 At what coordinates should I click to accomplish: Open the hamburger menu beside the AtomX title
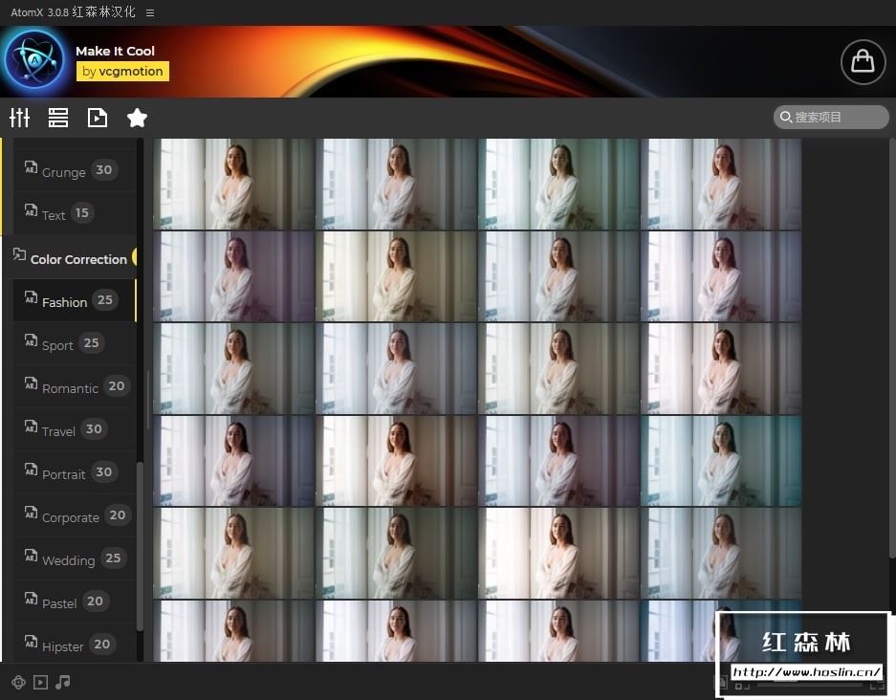pos(150,12)
